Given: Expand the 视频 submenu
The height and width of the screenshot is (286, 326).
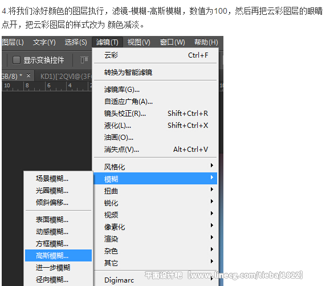Looking at the screenshot, I should click(156, 215).
